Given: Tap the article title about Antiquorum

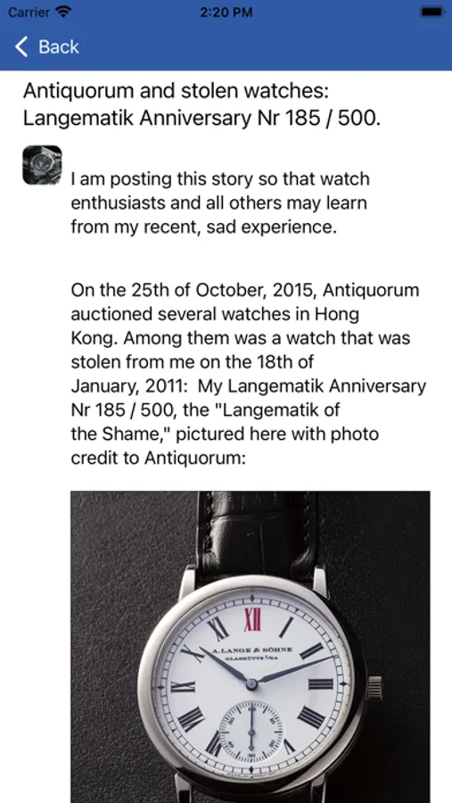Looking at the screenshot, I should pos(202,105).
